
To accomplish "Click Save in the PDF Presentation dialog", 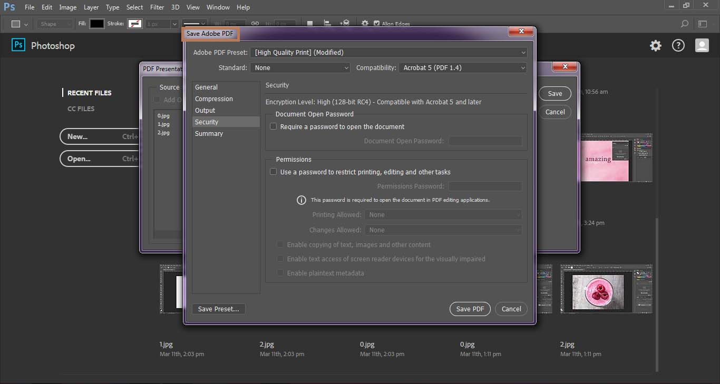I will coord(555,94).
